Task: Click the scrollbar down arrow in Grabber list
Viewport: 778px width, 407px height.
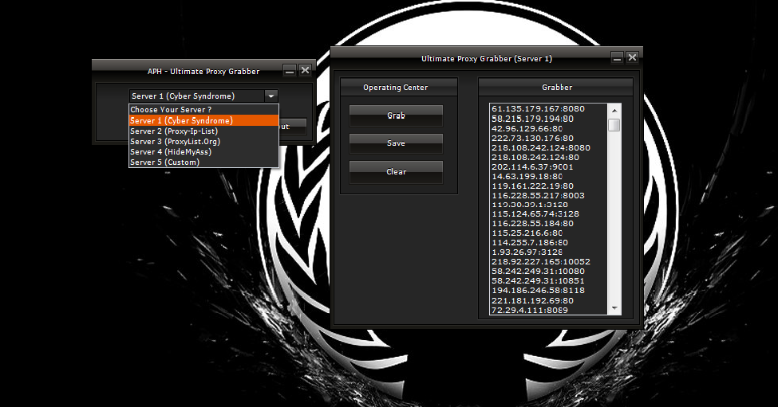Action: (x=614, y=308)
